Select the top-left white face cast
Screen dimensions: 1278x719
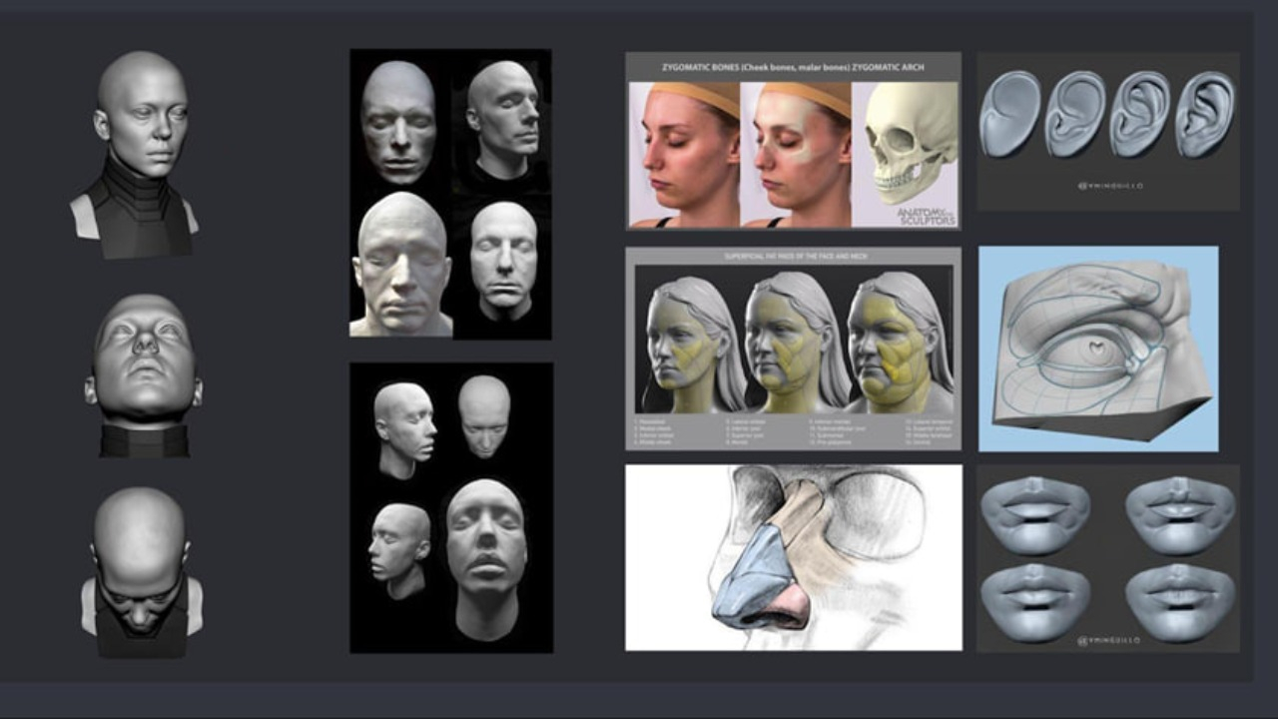pos(397,122)
